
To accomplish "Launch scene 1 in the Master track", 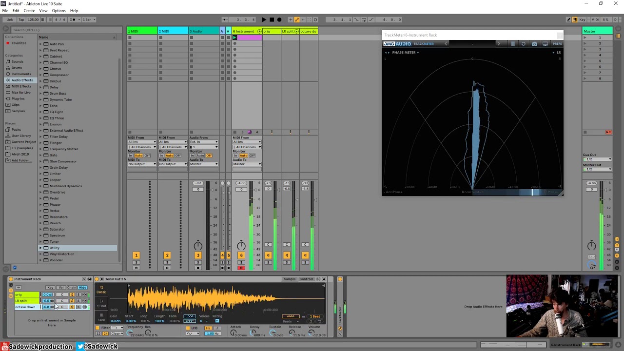I will point(585,38).
